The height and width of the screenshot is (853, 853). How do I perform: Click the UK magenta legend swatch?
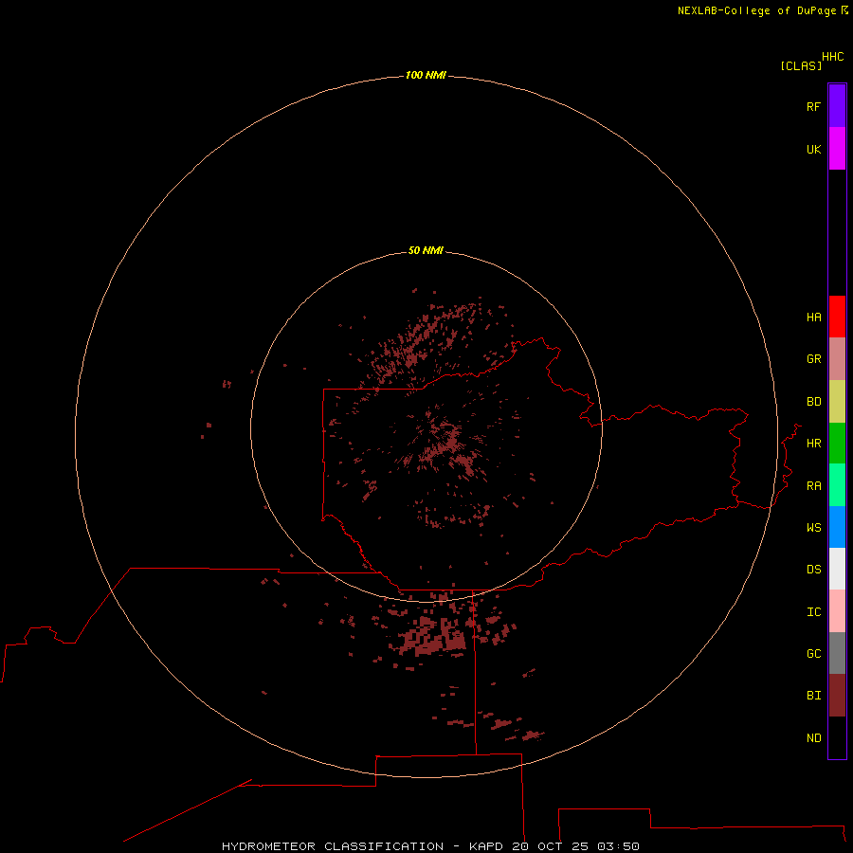(837, 149)
